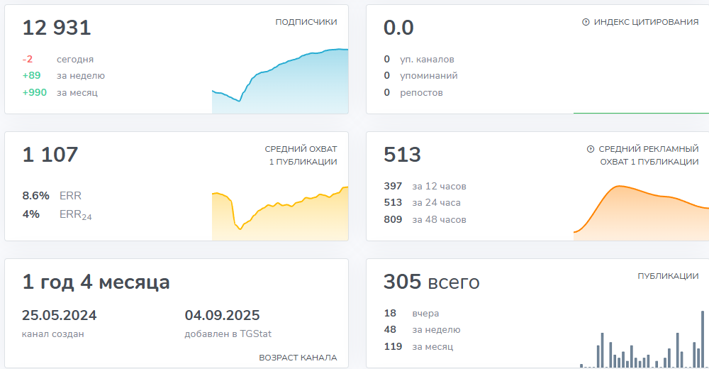Click the 12 931 subscribers total

coord(57,28)
